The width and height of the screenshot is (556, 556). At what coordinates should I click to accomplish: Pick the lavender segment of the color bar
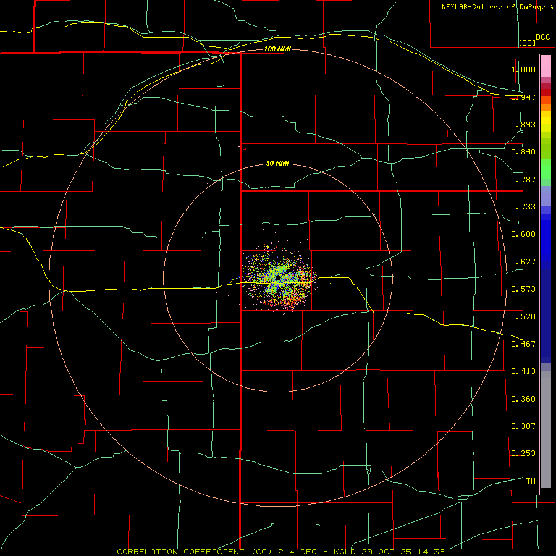click(x=545, y=196)
